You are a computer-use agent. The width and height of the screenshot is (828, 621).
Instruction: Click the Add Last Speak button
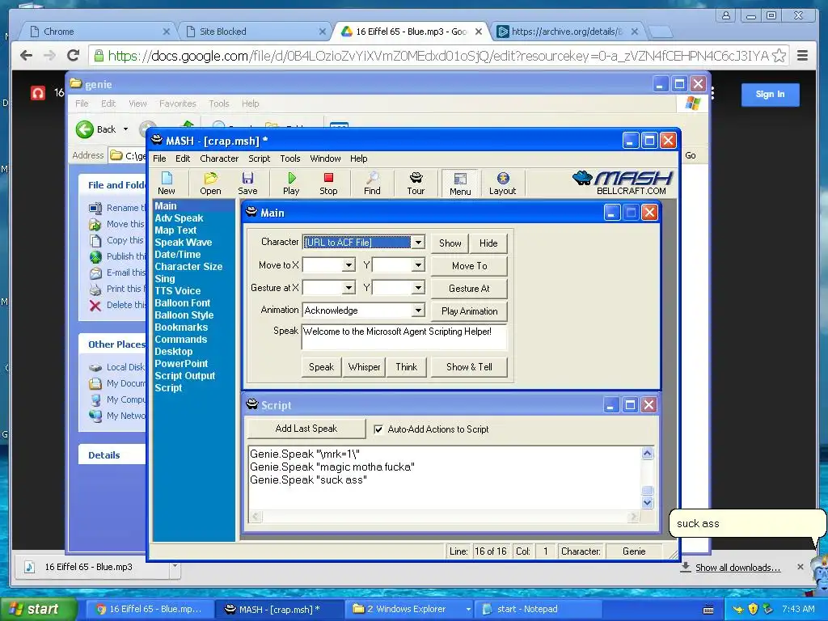pyautogui.click(x=306, y=429)
